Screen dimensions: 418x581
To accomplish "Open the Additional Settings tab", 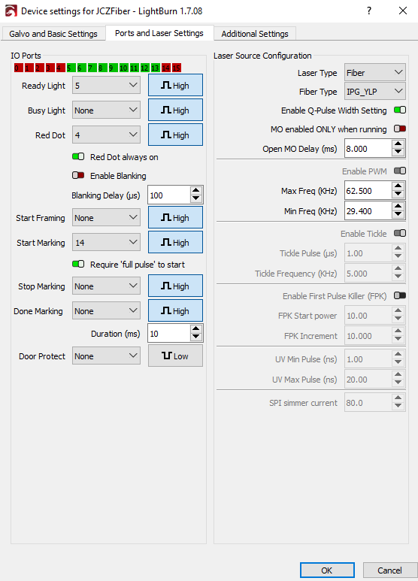I will [x=255, y=34].
